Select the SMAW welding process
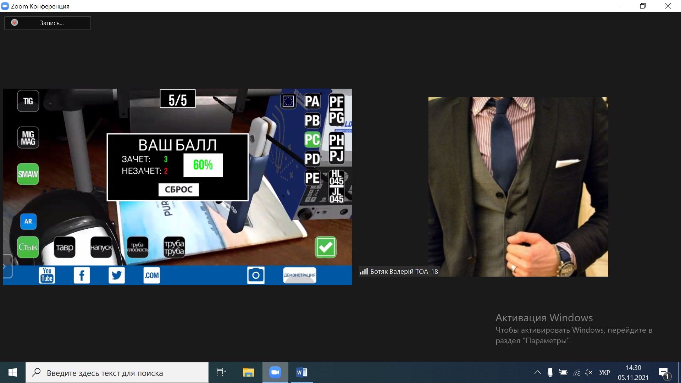The width and height of the screenshot is (681, 383). click(28, 174)
